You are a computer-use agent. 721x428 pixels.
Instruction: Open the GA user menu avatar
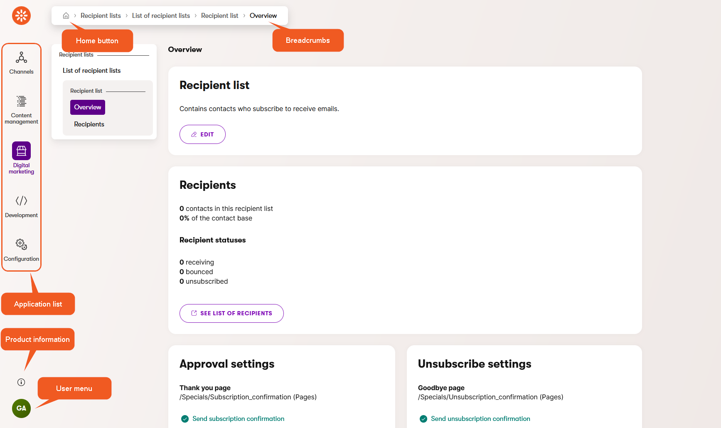click(x=21, y=408)
